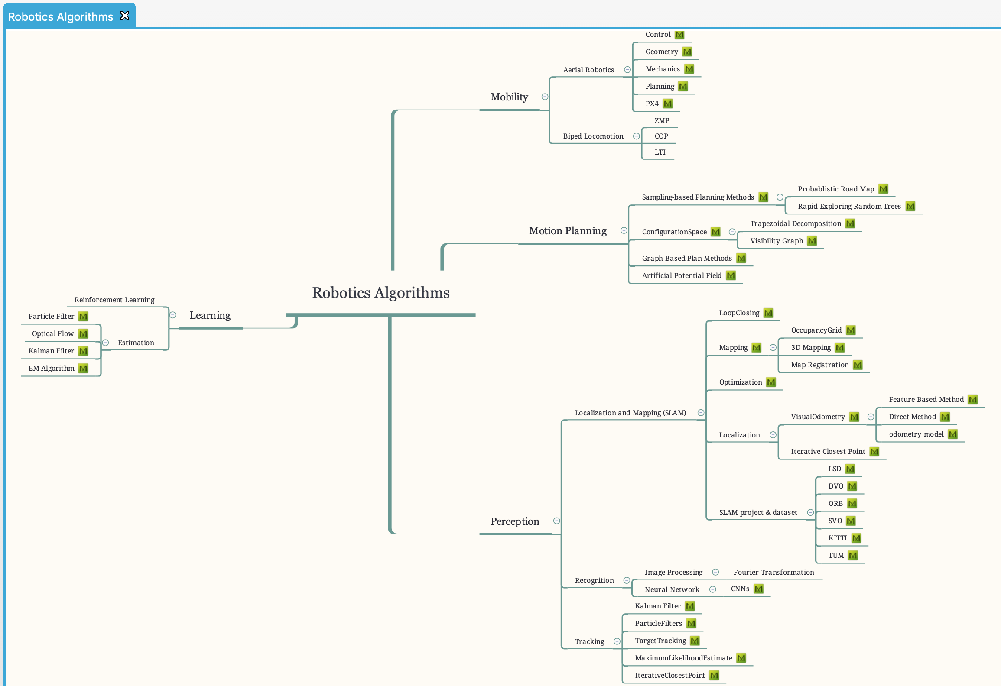Collapse the Motion Planning branch
Screen dimensions: 1001x686
click(x=624, y=231)
